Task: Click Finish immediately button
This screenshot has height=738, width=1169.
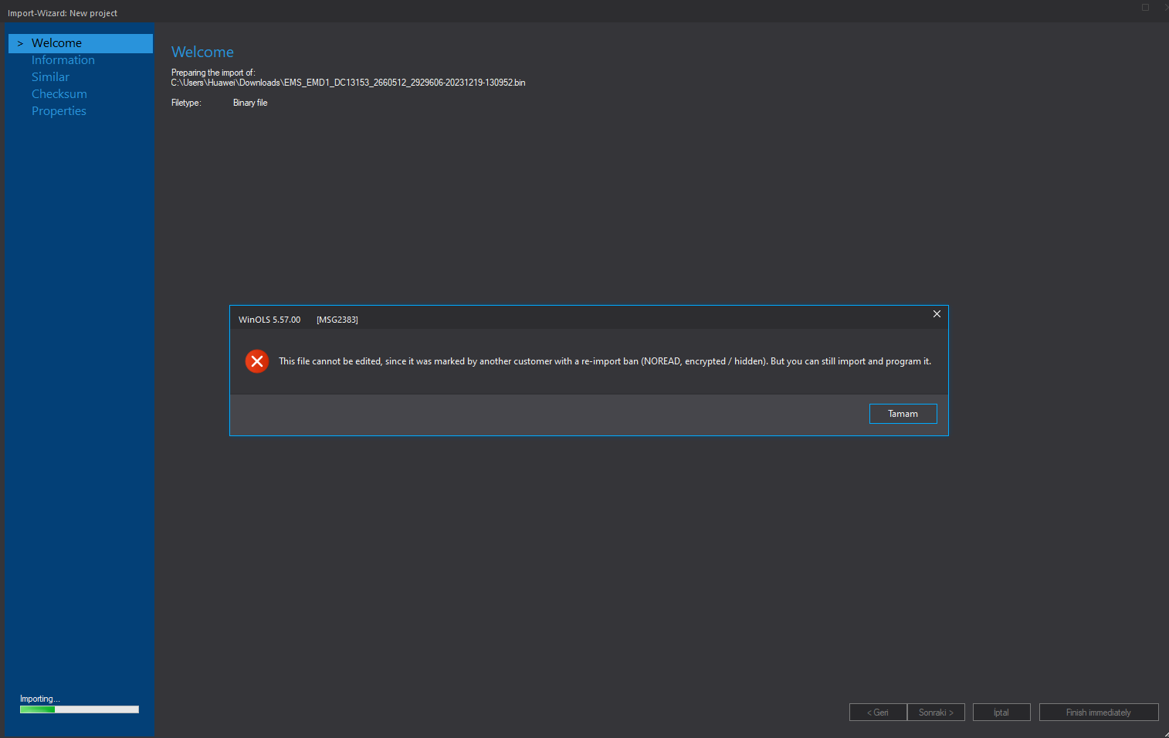Action: (1098, 713)
